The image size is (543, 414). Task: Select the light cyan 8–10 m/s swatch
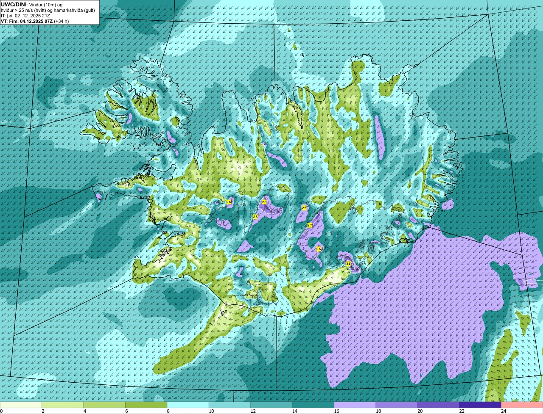pos(188,405)
